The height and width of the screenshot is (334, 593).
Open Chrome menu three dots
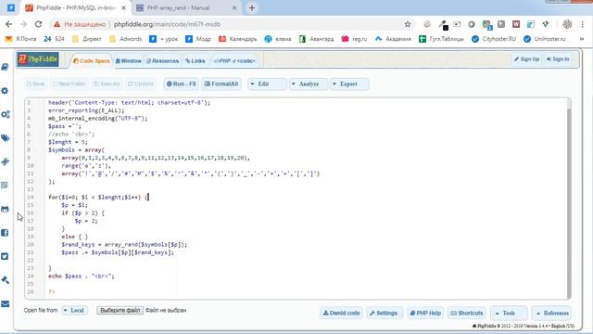pos(583,24)
